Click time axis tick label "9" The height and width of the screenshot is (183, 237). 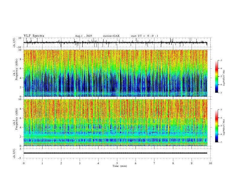coord(192,163)
